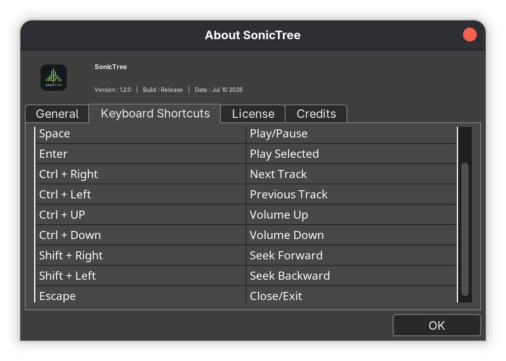Click the Previous Track action cell
Screen dimensions: 506x361
tap(352, 194)
